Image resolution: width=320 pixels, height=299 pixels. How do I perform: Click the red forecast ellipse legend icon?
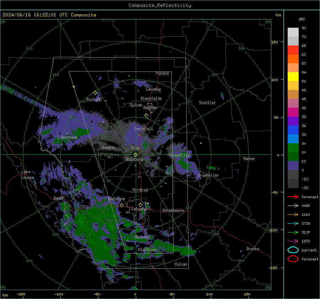[293, 259]
